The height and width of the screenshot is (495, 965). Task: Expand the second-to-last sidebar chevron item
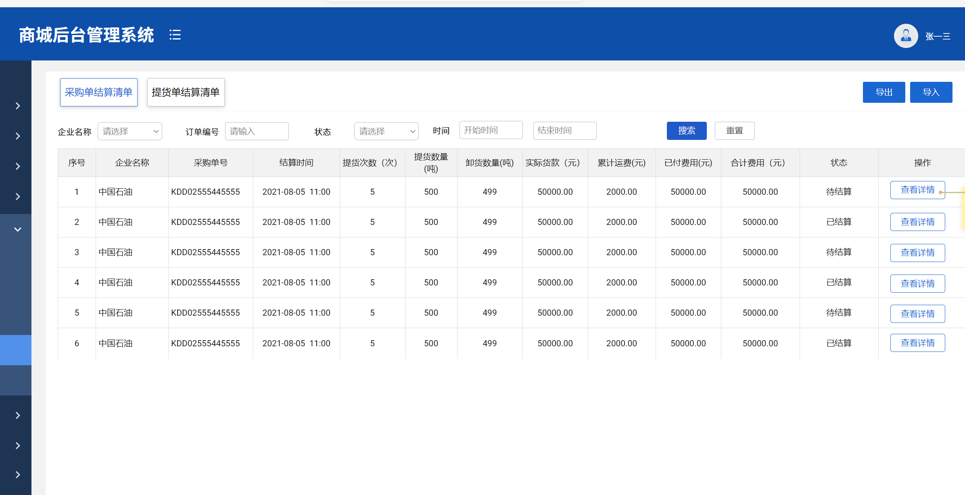click(18, 445)
